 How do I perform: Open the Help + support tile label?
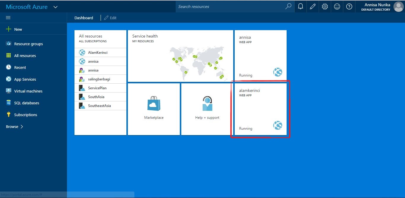coord(207,118)
